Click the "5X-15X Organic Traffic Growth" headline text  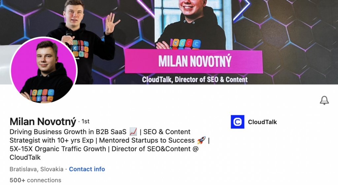pos(58,149)
